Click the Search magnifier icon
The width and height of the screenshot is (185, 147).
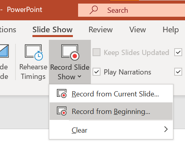[94, 10]
